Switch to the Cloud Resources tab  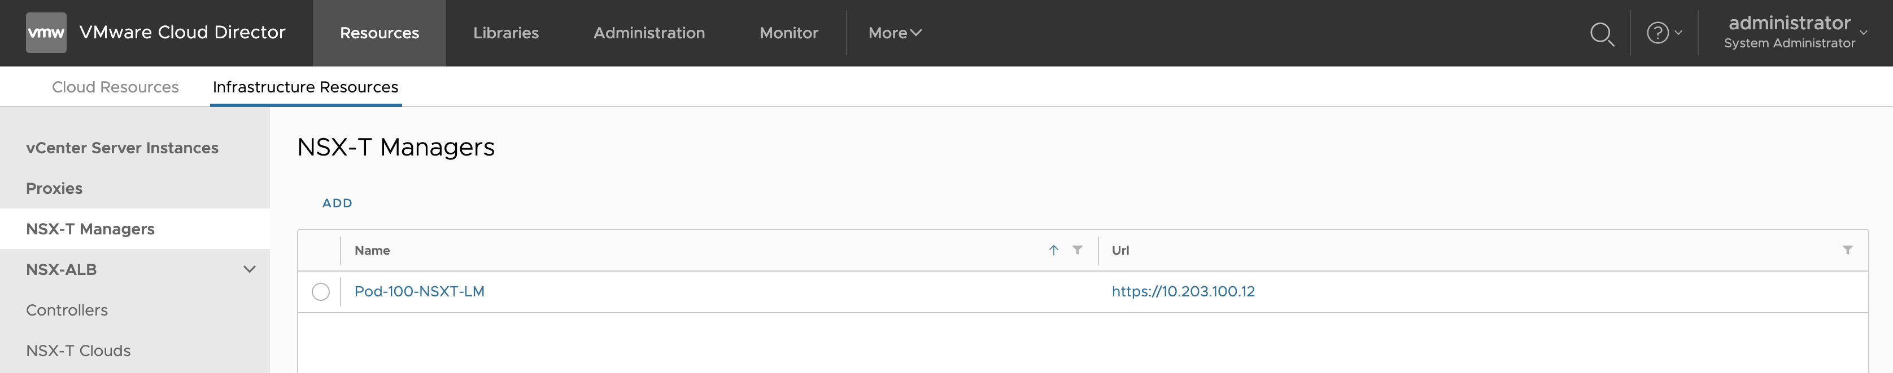tap(115, 87)
